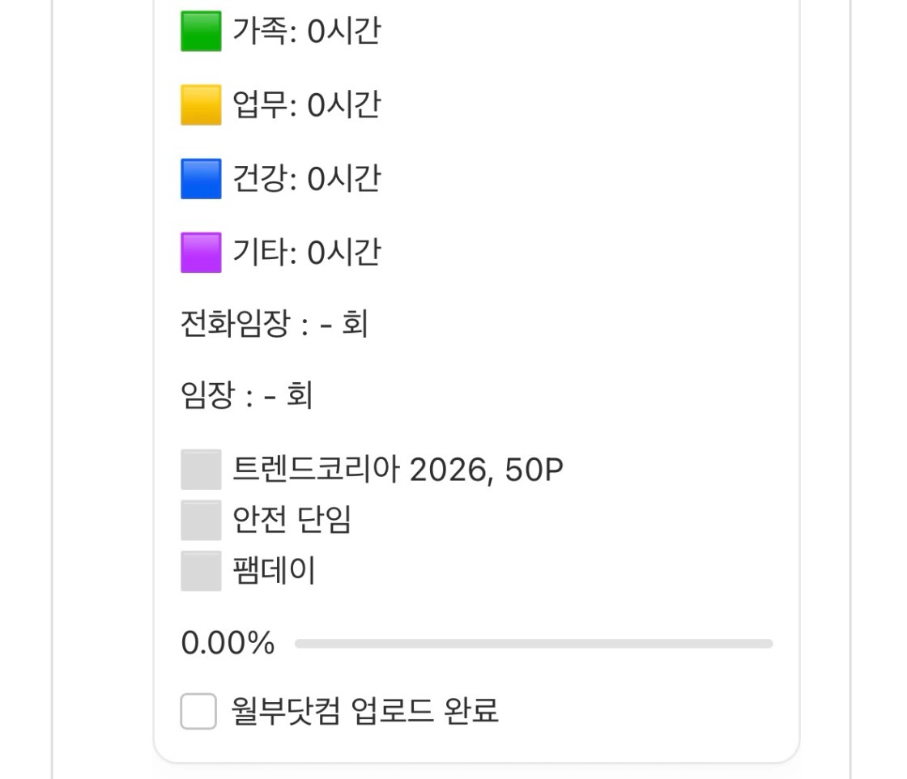This screenshot has width=907, height=779.
Task: Select the 업무: 0시간 entry
Action: (x=306, y=105)
